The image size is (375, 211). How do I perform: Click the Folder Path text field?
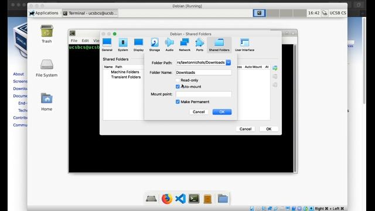tap(200, 63)
